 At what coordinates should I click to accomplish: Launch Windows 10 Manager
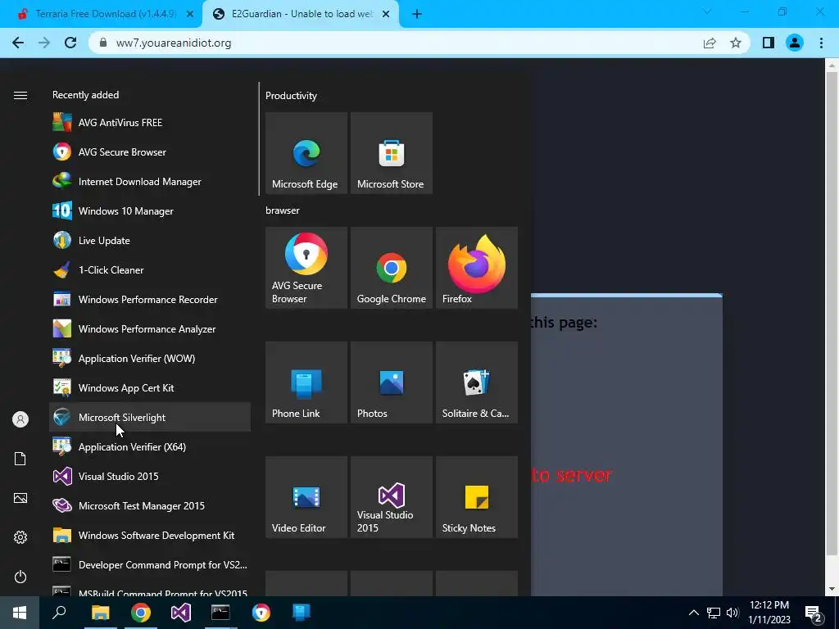coord(150,210)
